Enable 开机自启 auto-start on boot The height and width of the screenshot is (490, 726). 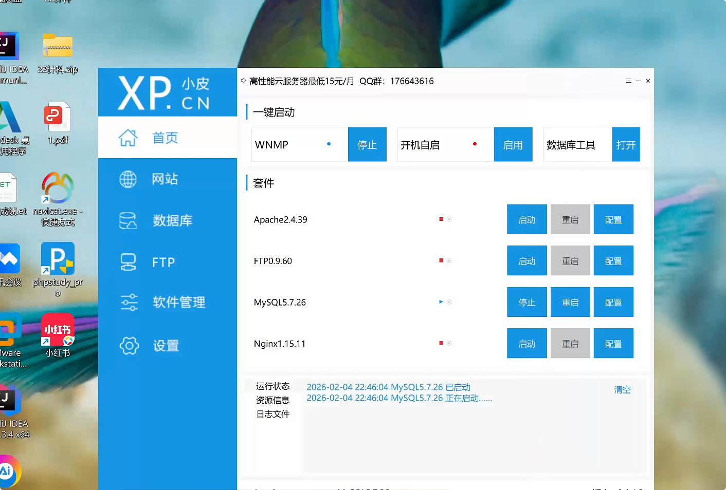click(x=513, y=145)
